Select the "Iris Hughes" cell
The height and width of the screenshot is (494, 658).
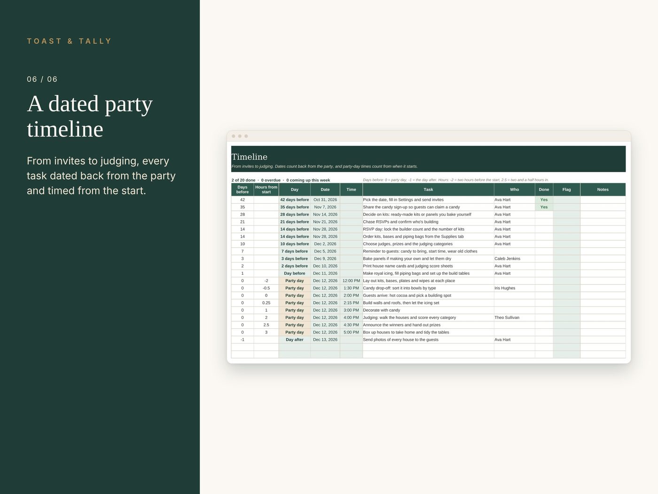(514, 288)
